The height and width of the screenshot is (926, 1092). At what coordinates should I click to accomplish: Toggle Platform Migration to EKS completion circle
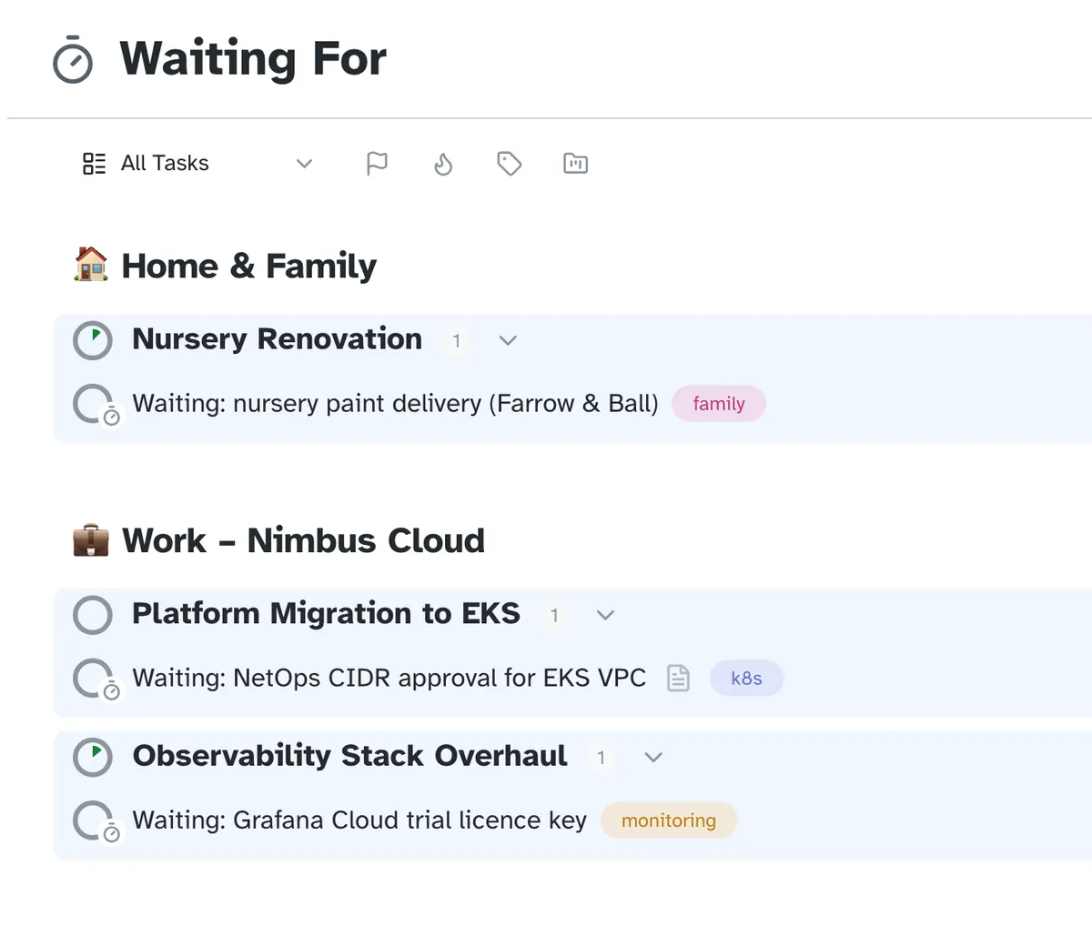93,615
